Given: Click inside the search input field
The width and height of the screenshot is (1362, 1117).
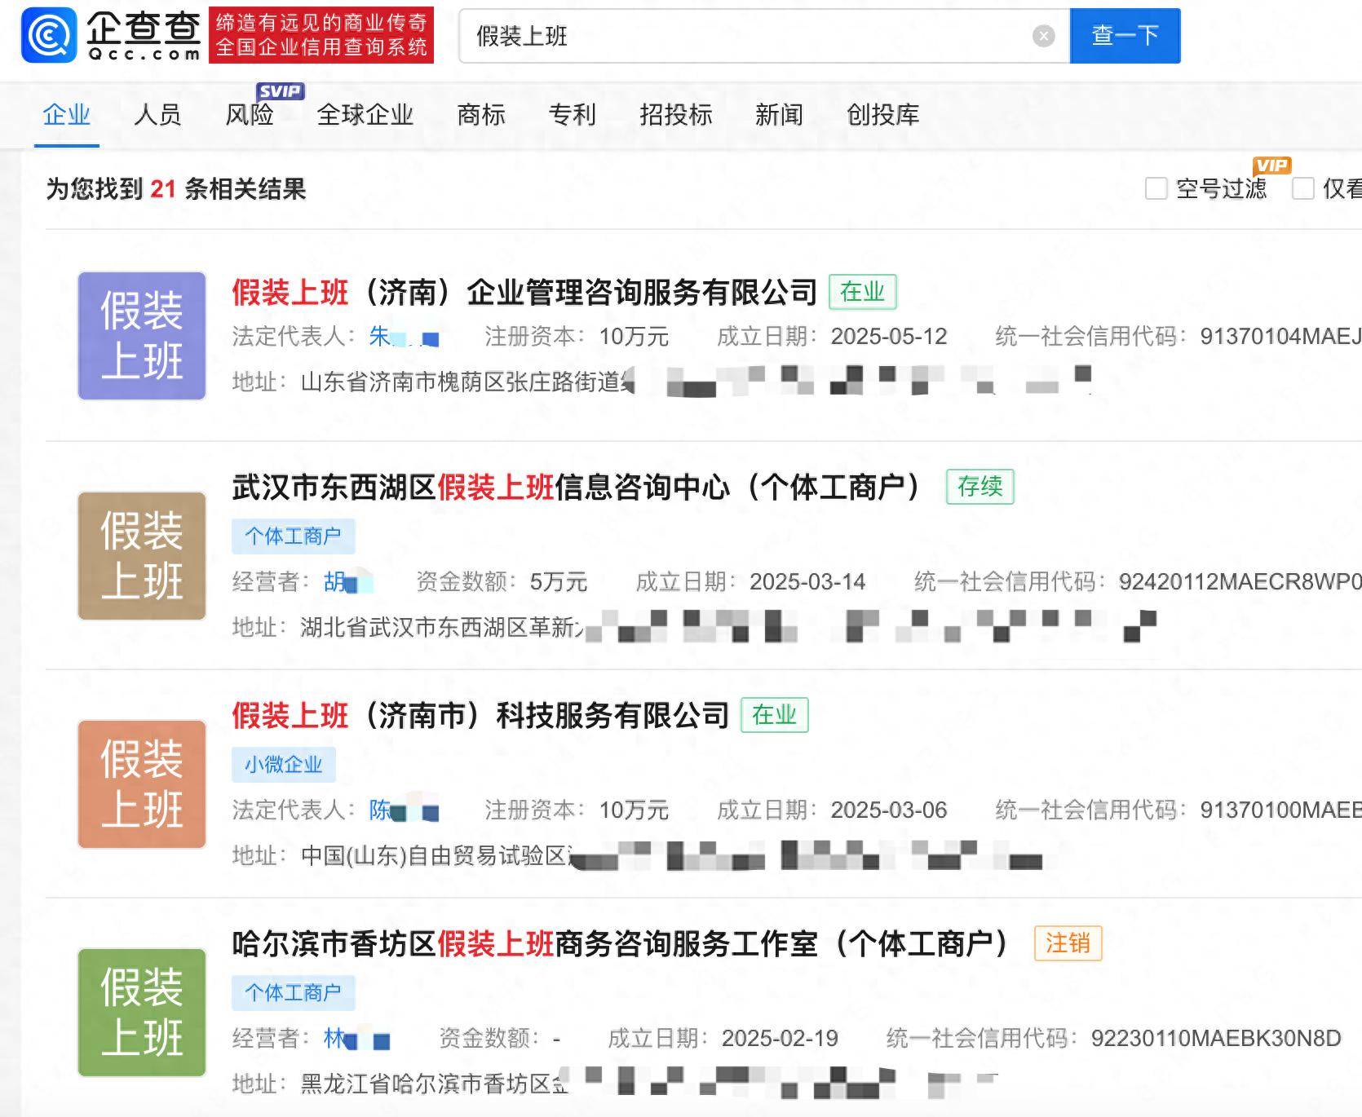Looking at the screenshot, I should pos(734,34).
